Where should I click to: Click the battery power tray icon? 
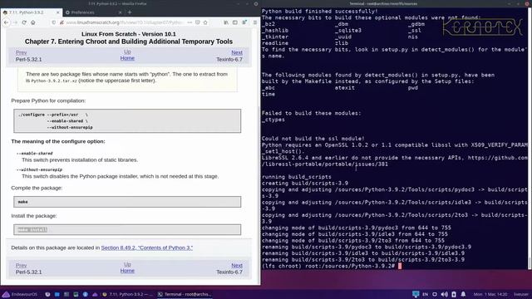click(454, 294)
